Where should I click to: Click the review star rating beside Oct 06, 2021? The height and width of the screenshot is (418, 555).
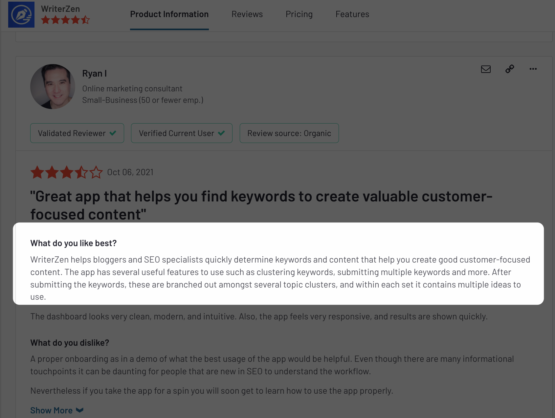click(67, 172)
